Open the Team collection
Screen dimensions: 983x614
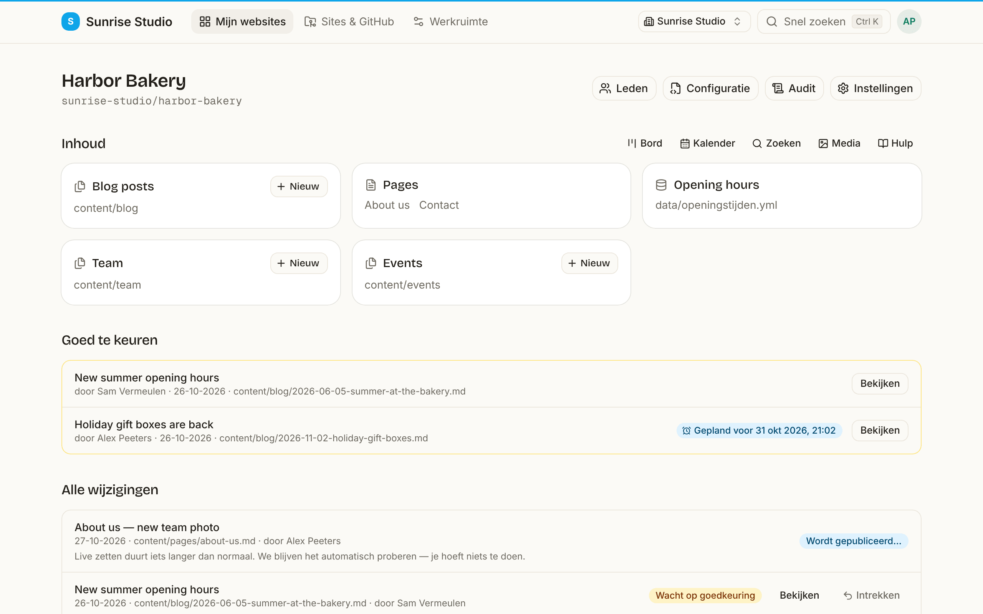[201, 272]
